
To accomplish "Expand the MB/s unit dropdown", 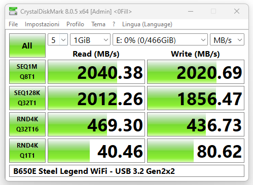I will [x=227, y=39].
